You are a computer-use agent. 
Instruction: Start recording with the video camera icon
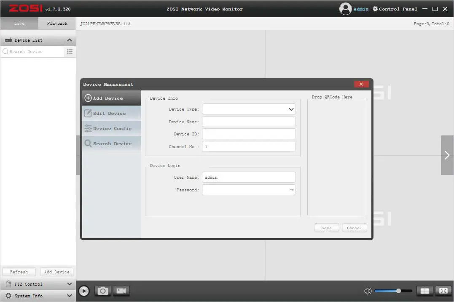121,291
